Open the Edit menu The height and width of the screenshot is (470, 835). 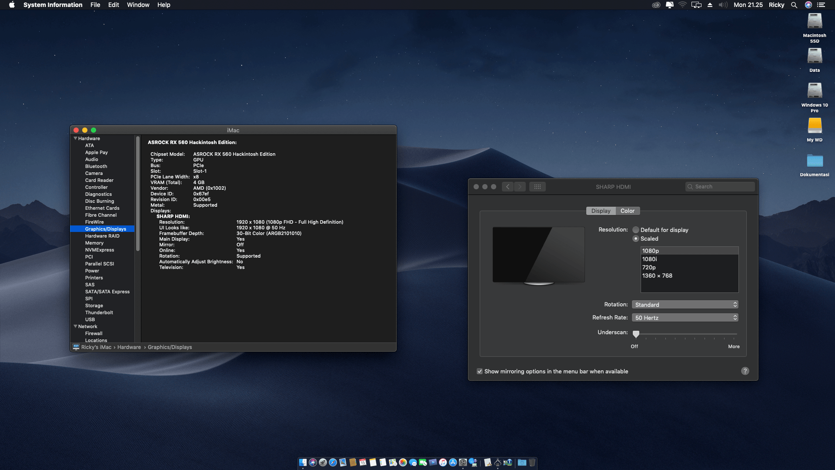coord(114,5)
